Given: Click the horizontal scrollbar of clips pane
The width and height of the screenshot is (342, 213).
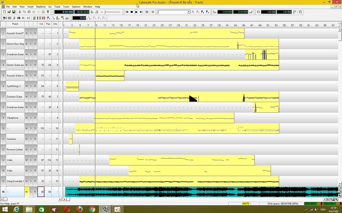Looking at the screenshot, I should [195, 199].
